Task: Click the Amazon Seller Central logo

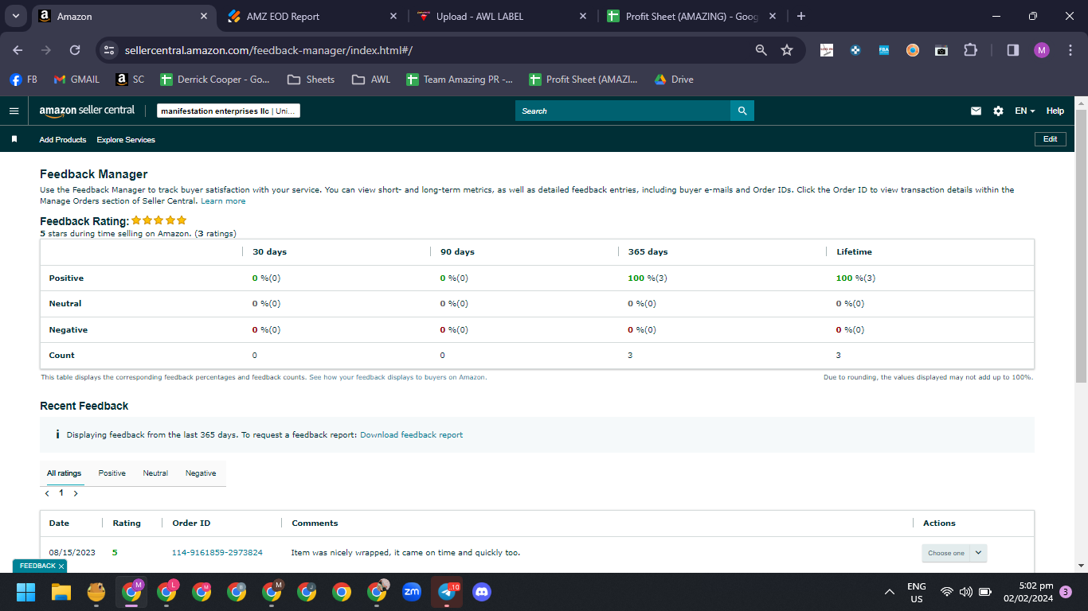Action: click(87, 111)
